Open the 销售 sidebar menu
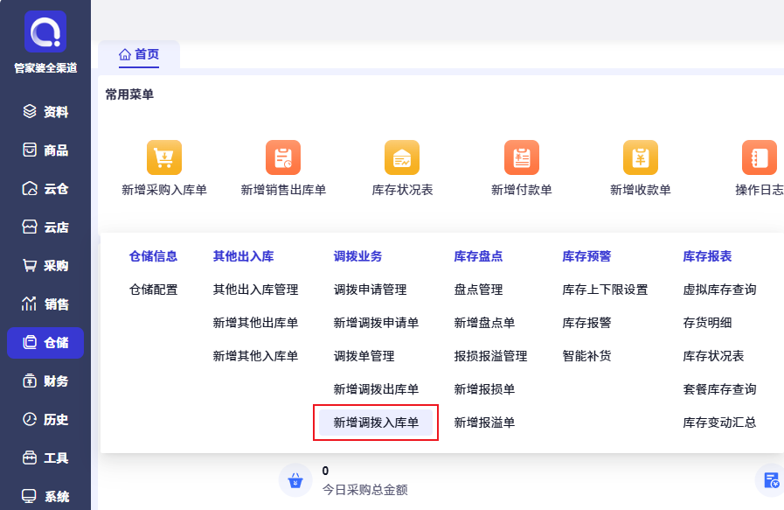 click(45, 304)
